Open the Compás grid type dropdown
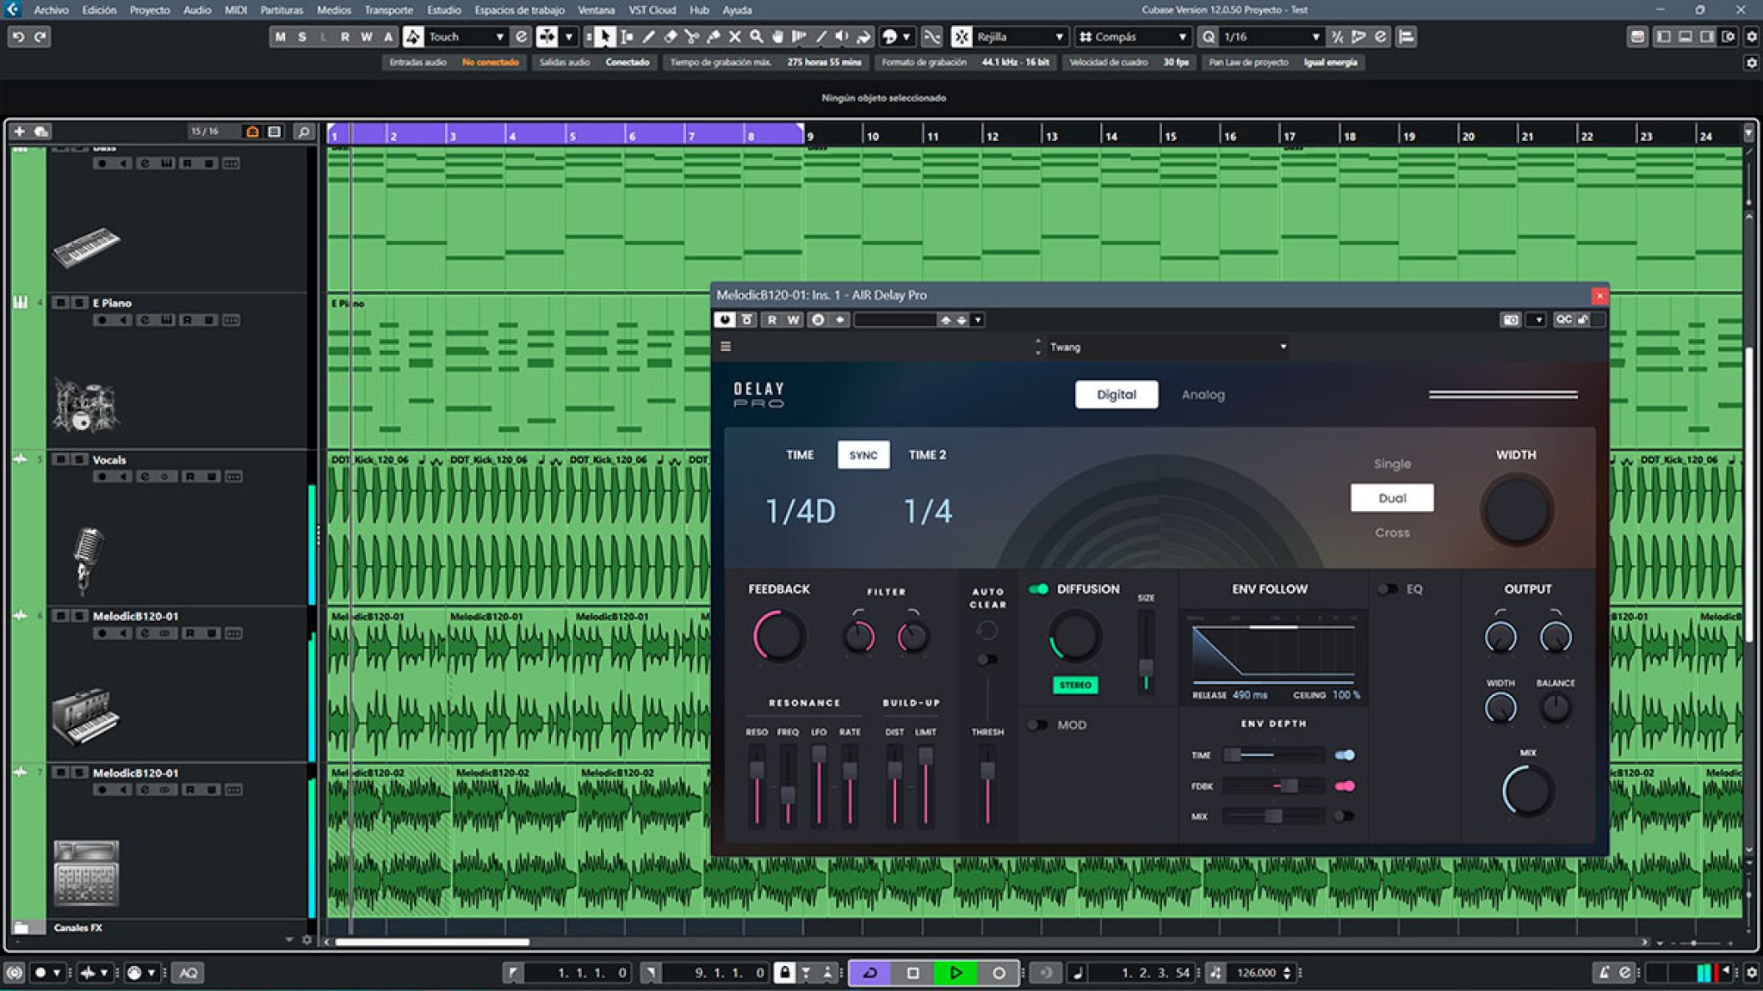The width and height of the screenshot is (1763, 991). pos(1133,37)
